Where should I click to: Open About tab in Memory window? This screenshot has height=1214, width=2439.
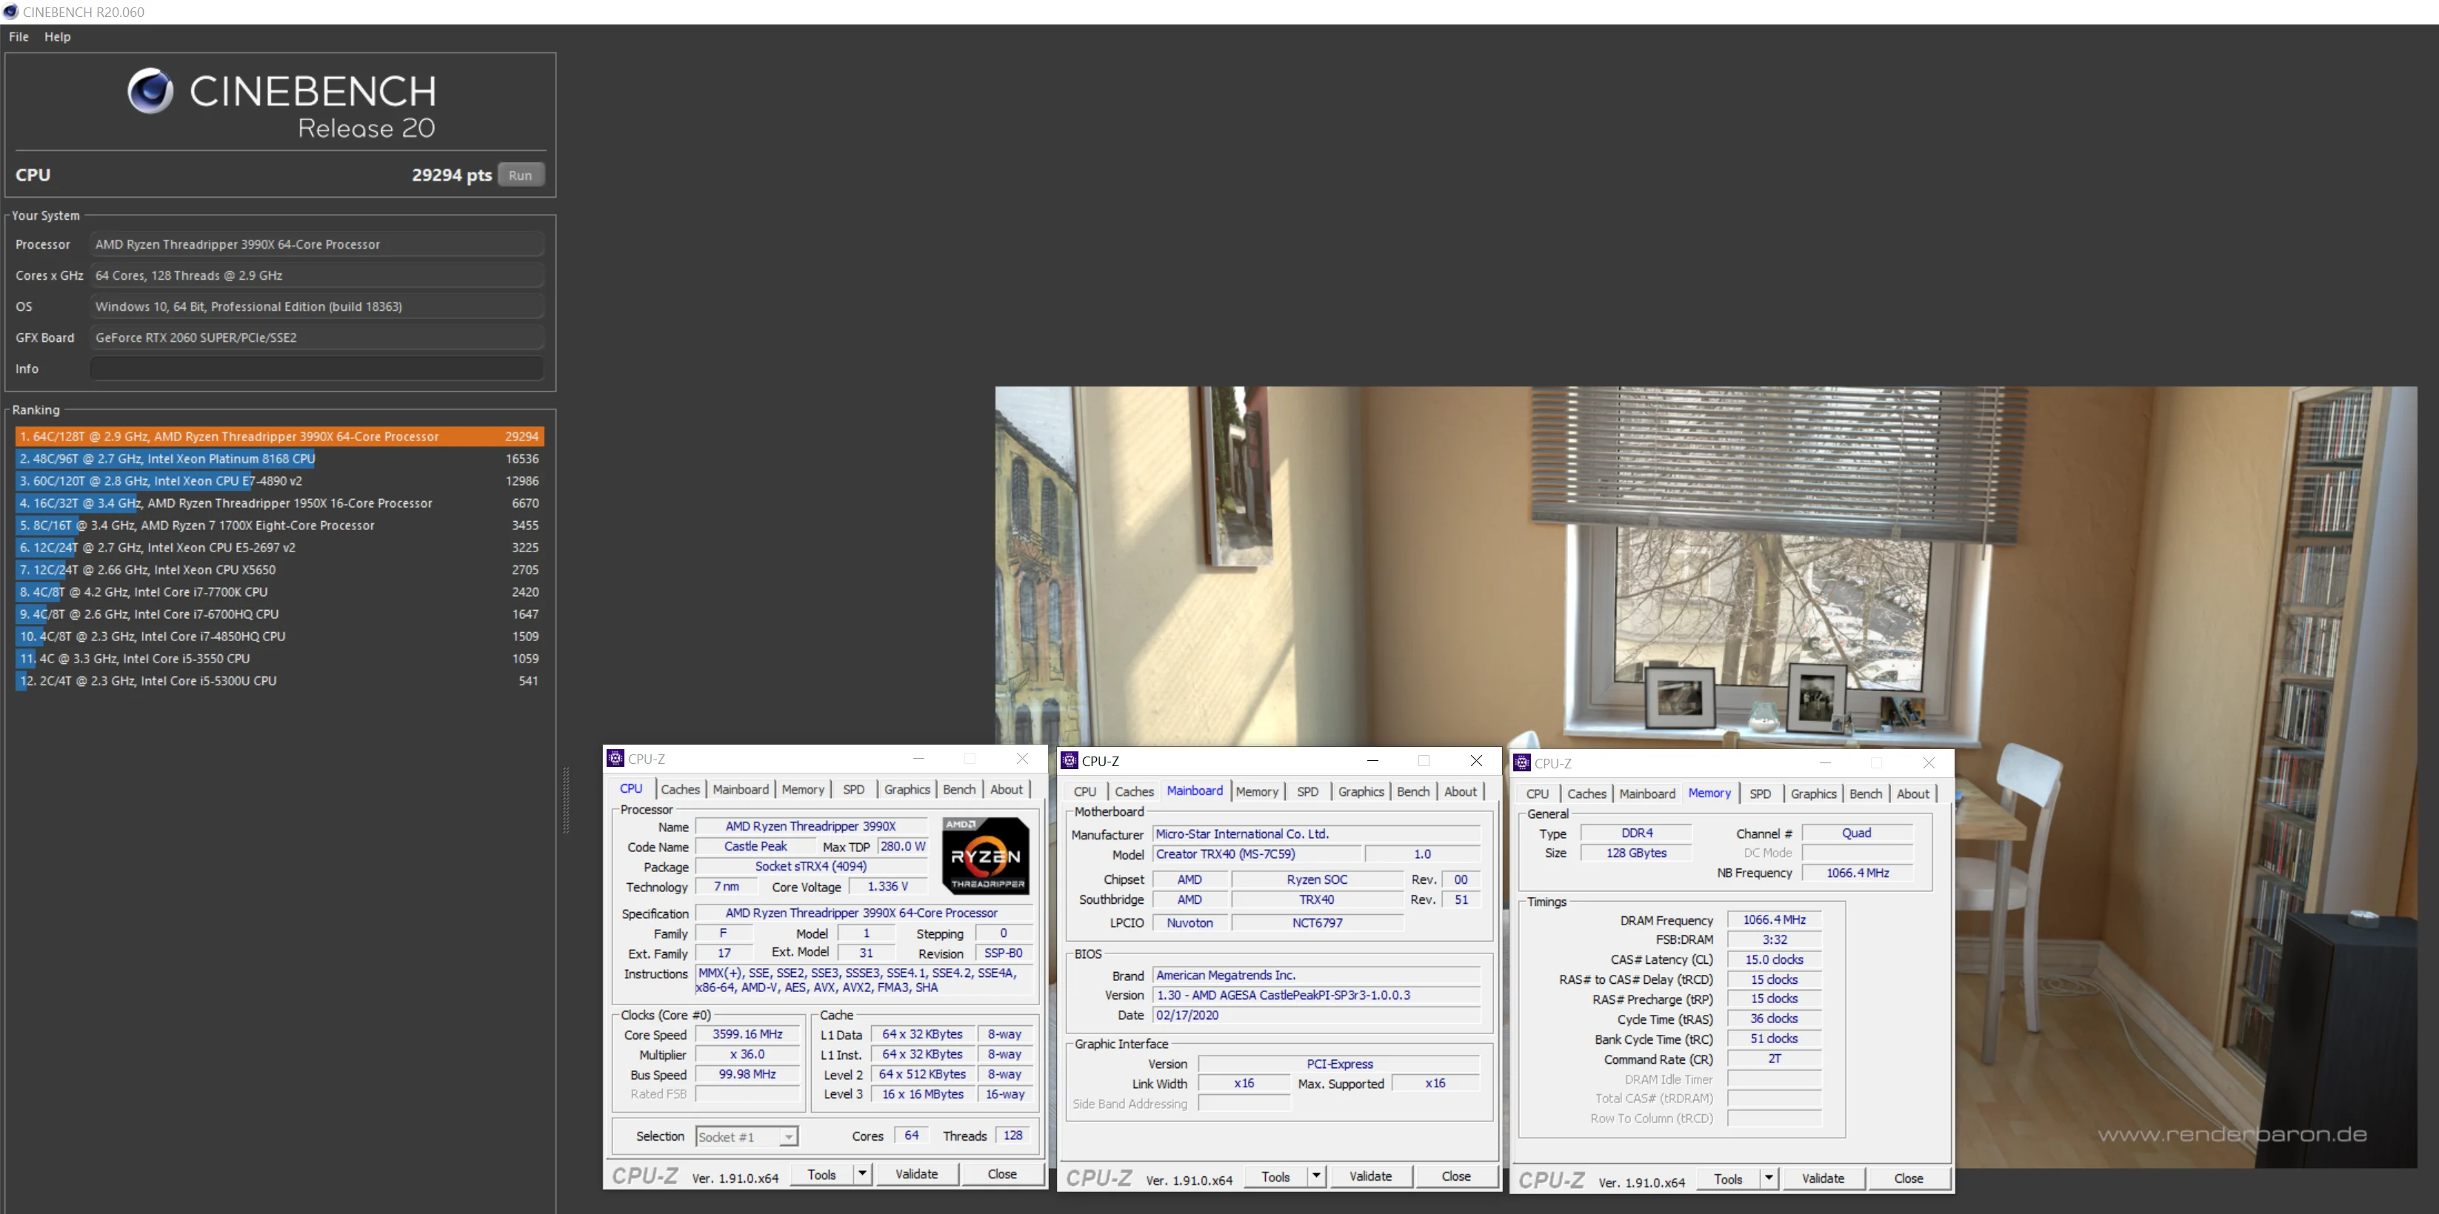(x=1912, y=794)
